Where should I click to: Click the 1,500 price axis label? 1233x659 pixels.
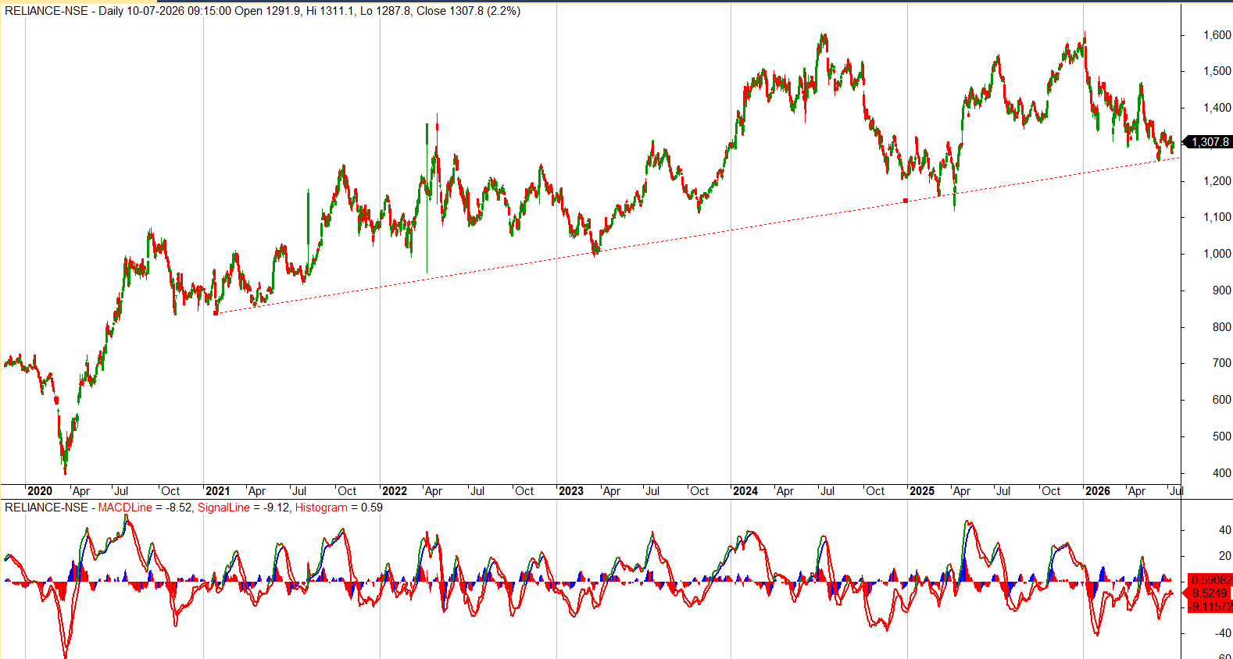(1217, 71)
